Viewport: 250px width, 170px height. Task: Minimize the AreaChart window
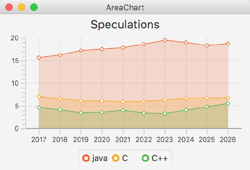click(22, 7)
